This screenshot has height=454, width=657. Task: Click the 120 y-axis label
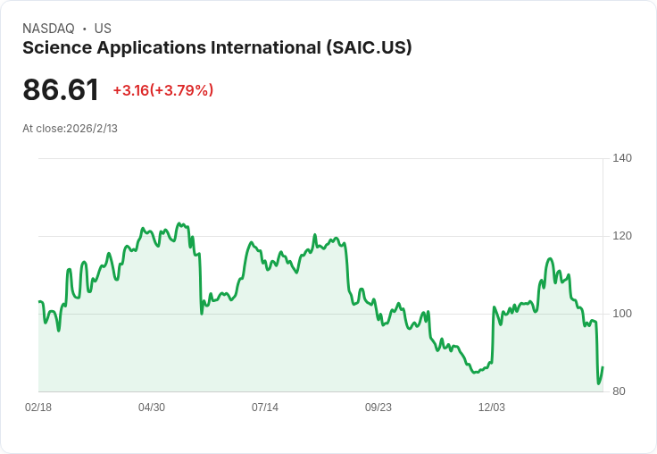(622, 236)
